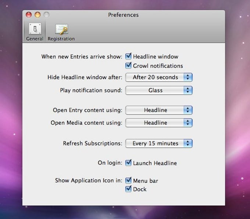Click the "When new Entries arrive show:" label
The image size is (250, 219).
point(82,56)
